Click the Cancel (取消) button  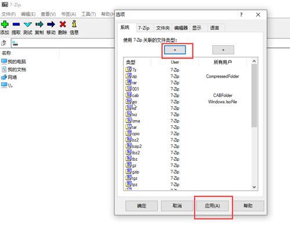point(177,206)
